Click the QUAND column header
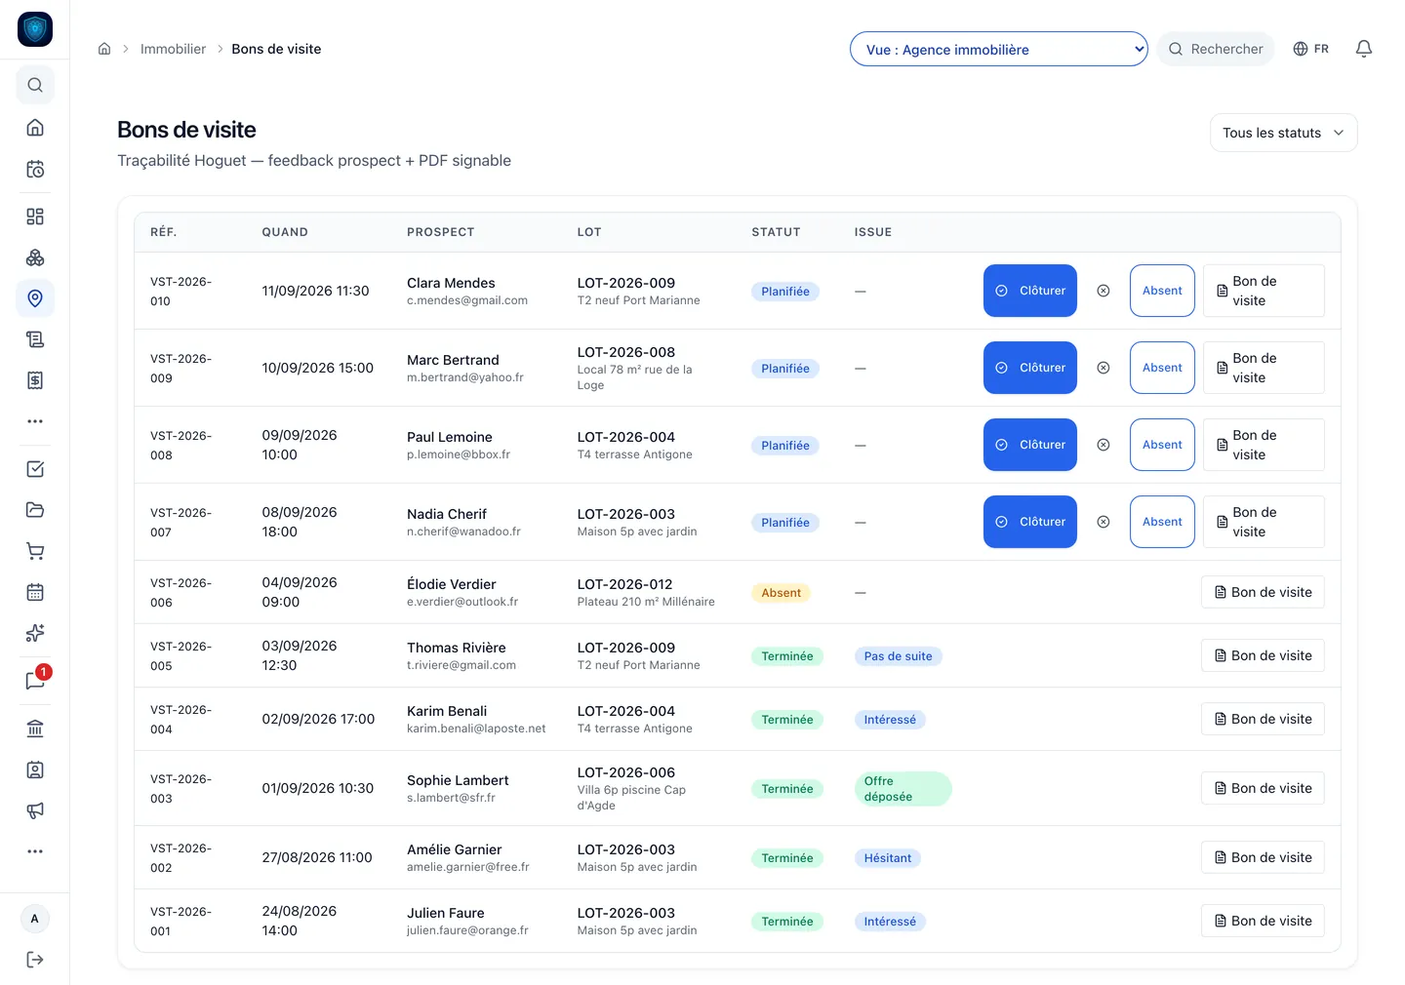The height and width of the screenshot is (985, 1405). [285, 232]
